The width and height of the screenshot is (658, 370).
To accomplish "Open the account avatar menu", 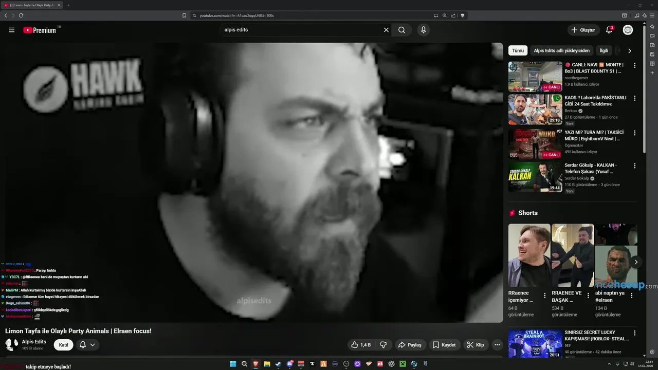I will point(628,30).
